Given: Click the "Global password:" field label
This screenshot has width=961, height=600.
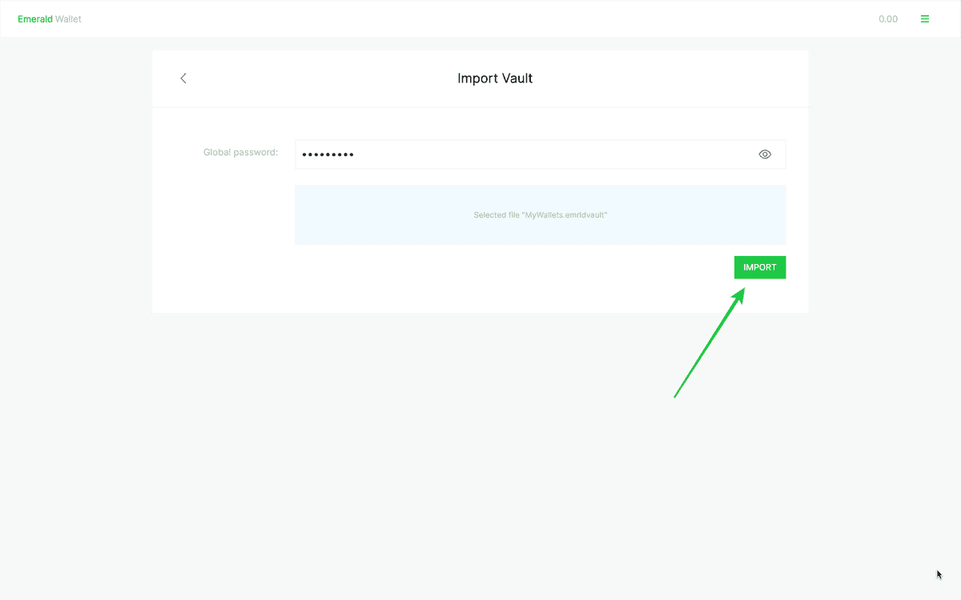Looking at the screenshot, I should tap(240, 152).
